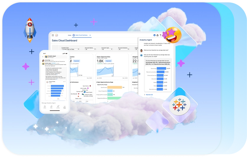This screenshot has width=247, height=157.
Task: Tap the Activity bell icon on phone
Action: [58, 107]
